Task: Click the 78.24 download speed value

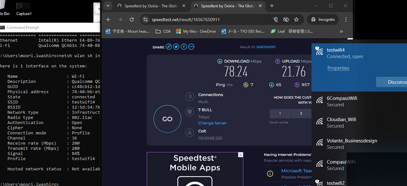Action: coord(236,72)
